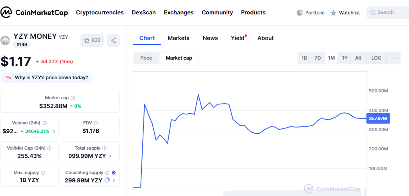Open chart more options ellipsis

pyautogui.click(x=395, y=58)
